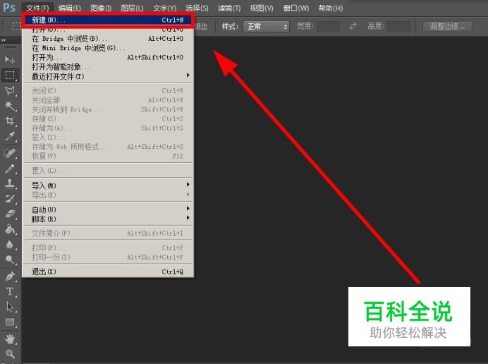Choose 在 Bridge 中浏览(B) menu entry
488x364 pixels.
[108, 39]
